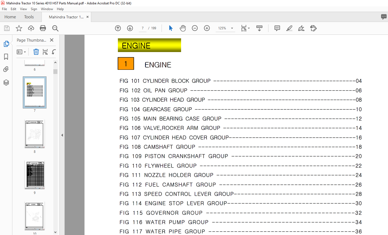
Task: Click the request signatures stamp icon
Action: [x=314, y=28]
